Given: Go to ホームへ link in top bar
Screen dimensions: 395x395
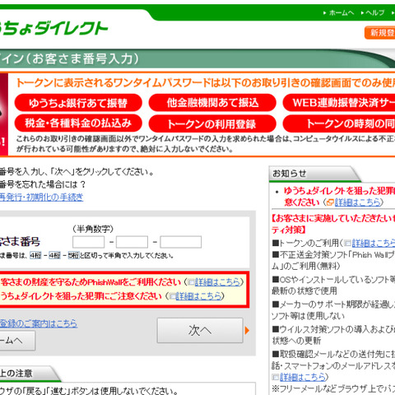Looking at the screenshot, I should coord(339,12).
